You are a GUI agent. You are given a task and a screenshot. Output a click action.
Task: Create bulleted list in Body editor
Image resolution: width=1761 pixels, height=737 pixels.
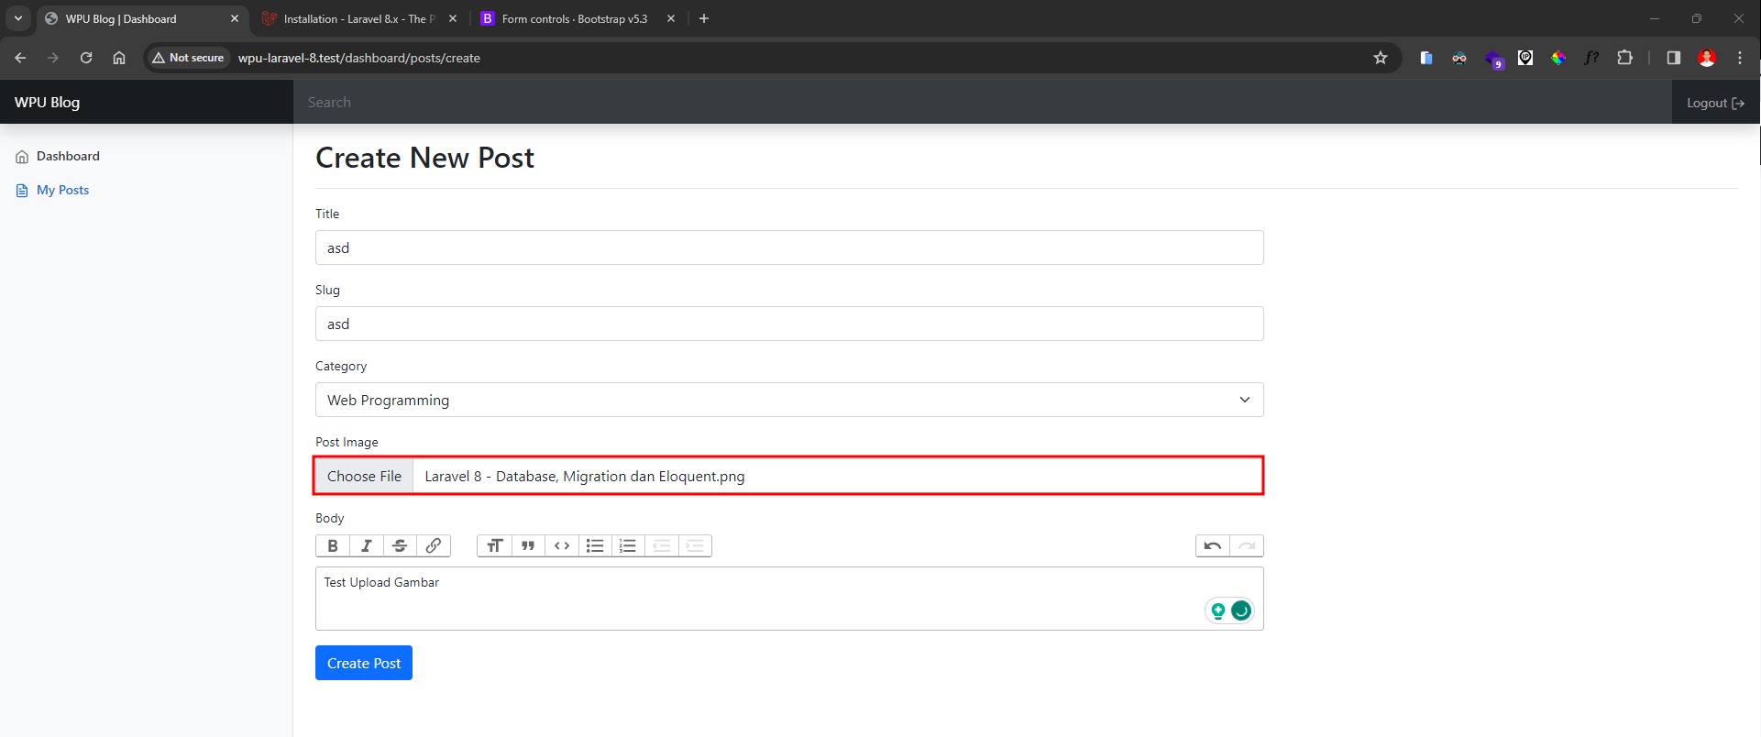[595, 545]
